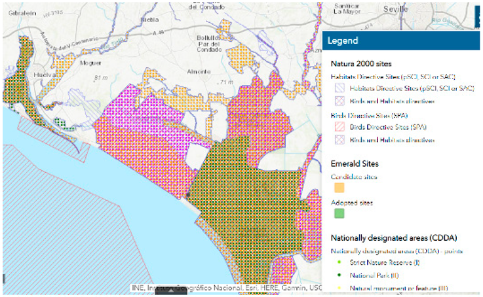This screenshot has height=297, width=483.
Task: Click the "Adopted sites" legend label
Action: coord(352,203)
